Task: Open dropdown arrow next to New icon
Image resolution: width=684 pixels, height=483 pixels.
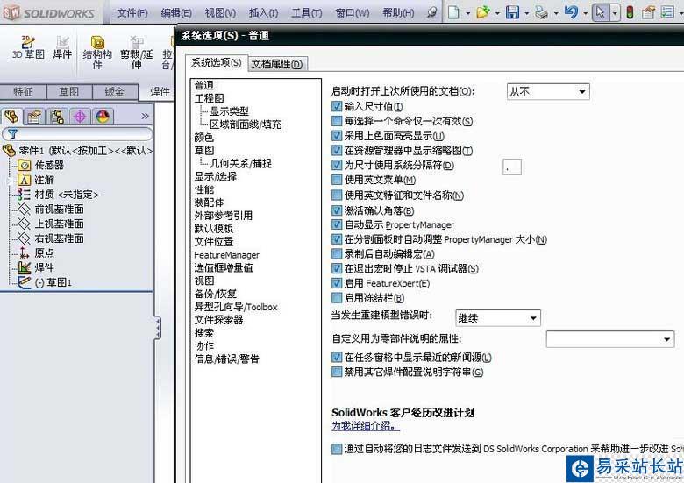Action: pos(467,13)
